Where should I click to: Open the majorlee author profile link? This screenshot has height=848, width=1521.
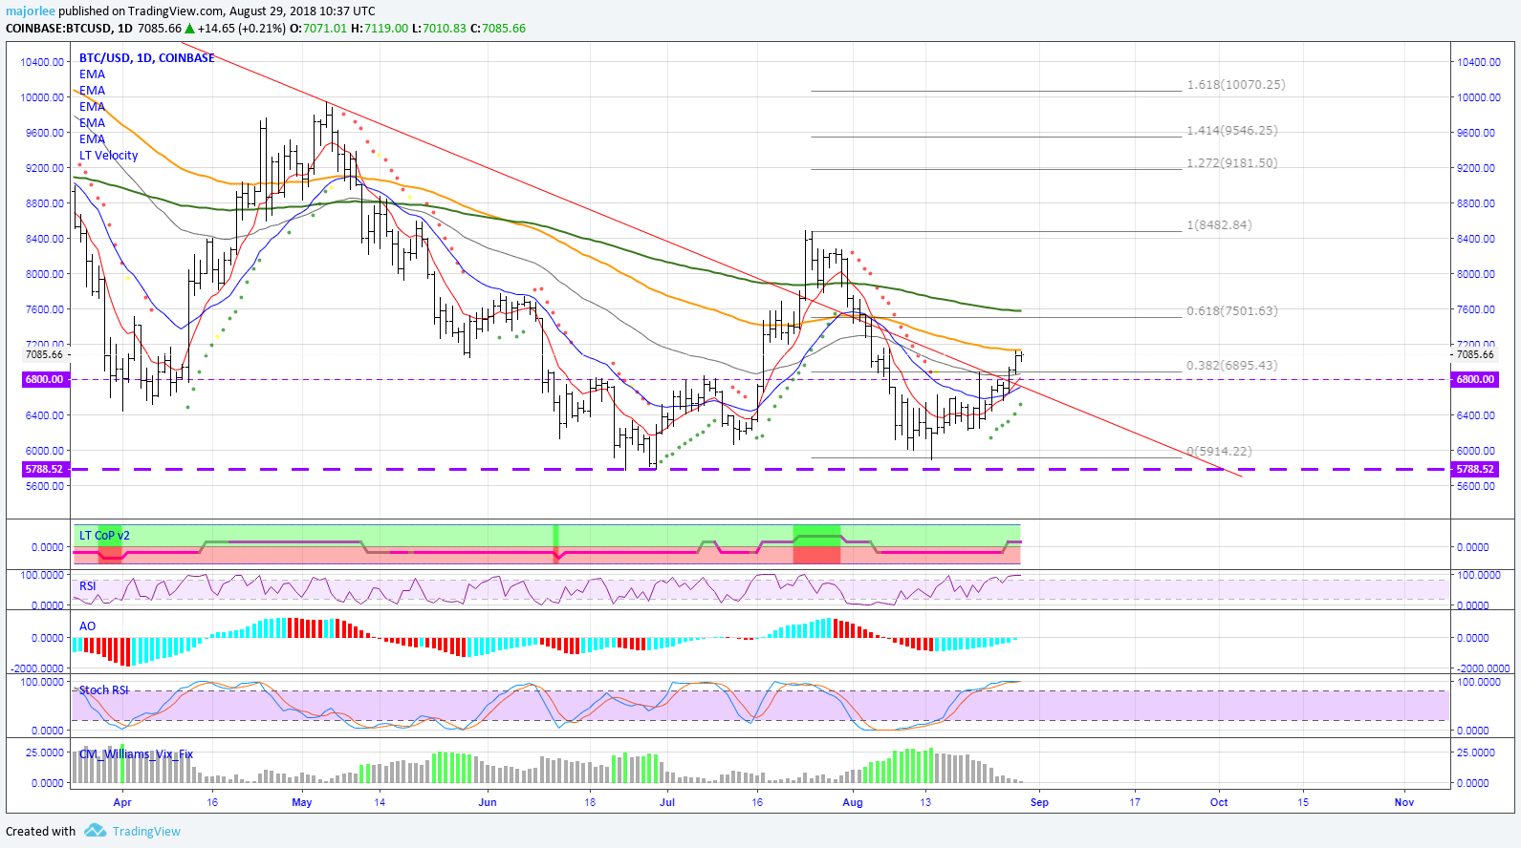click(x=31, y=11)
